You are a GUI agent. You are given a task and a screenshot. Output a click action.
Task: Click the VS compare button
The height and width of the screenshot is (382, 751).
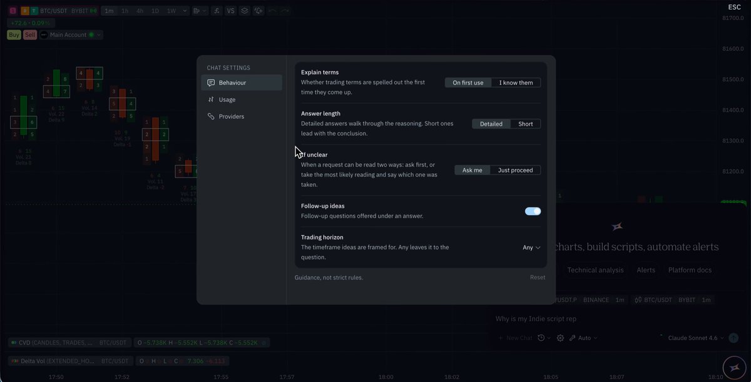231,11
